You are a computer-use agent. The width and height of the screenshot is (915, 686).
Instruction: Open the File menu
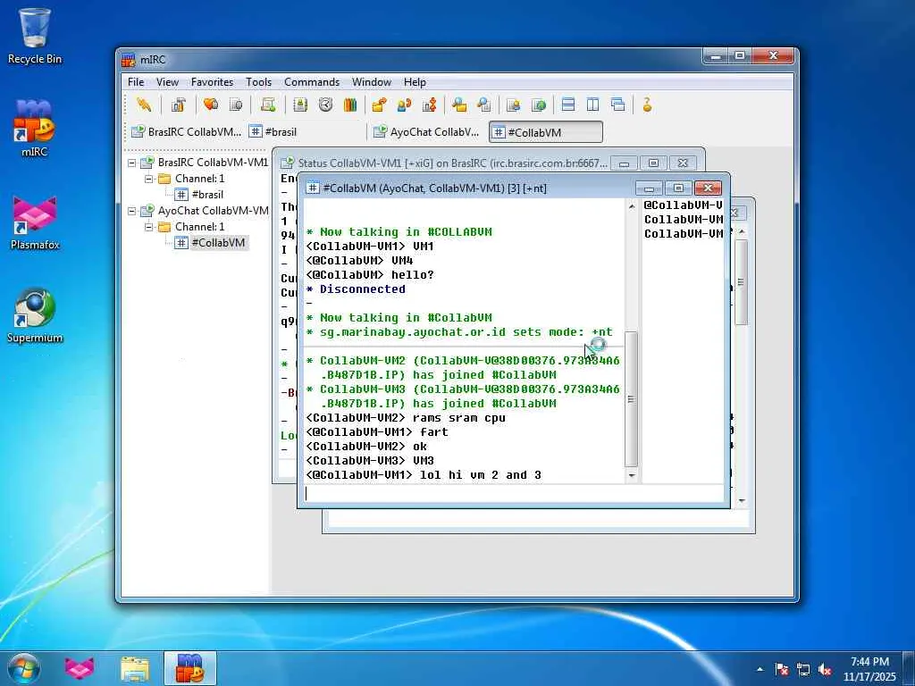[136, 82]
